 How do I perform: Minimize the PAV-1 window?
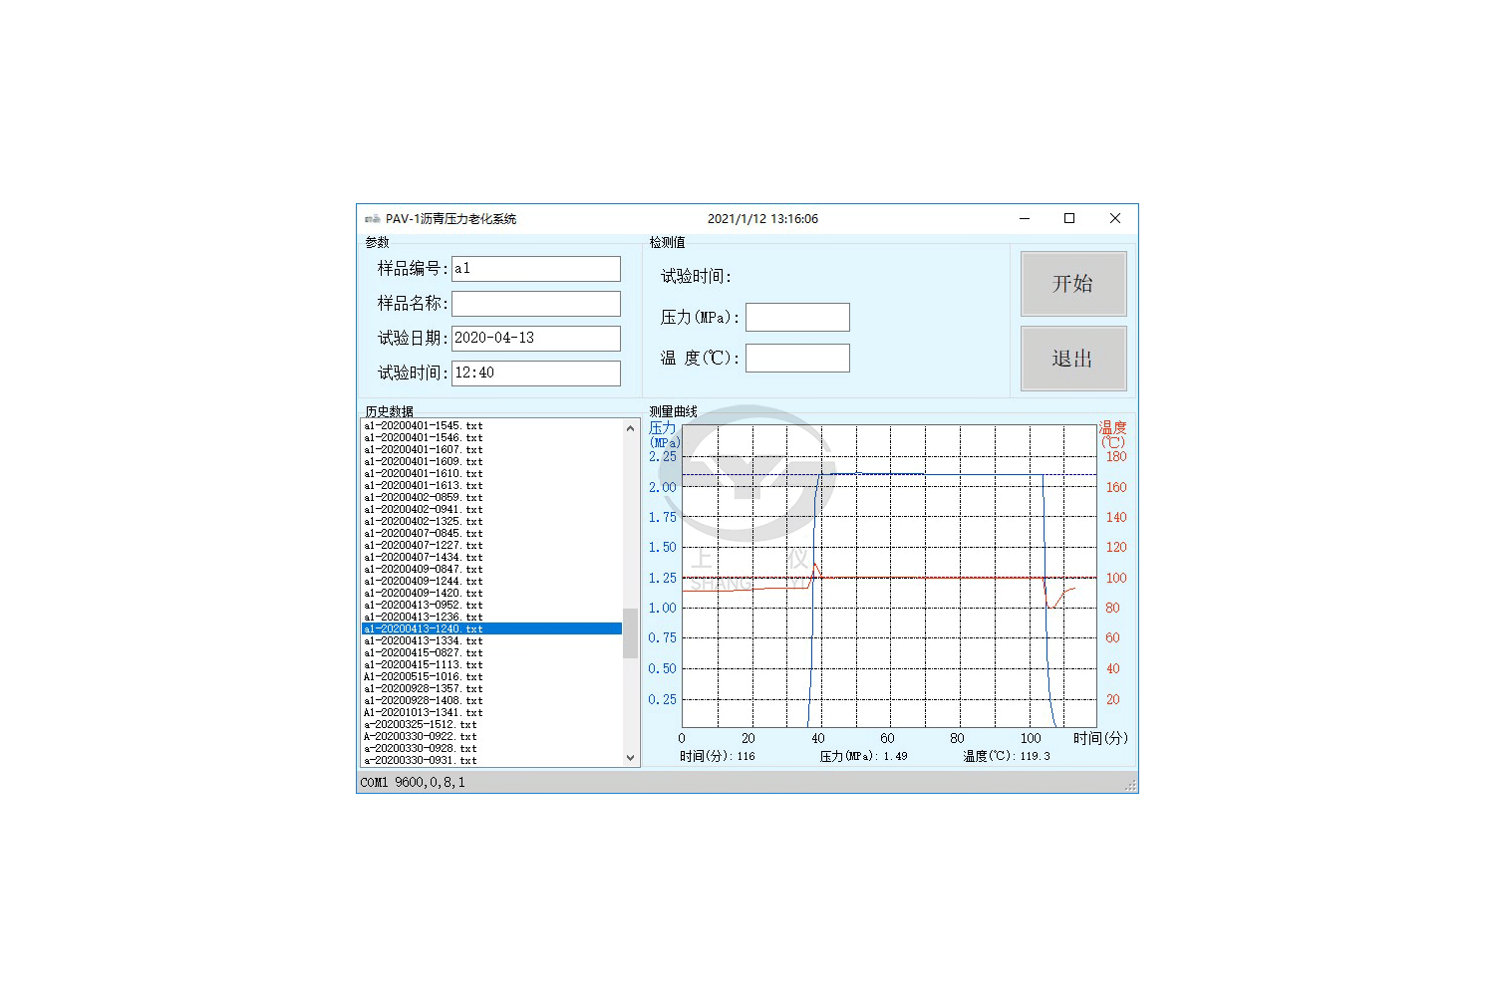click(x=1025, y=219)
